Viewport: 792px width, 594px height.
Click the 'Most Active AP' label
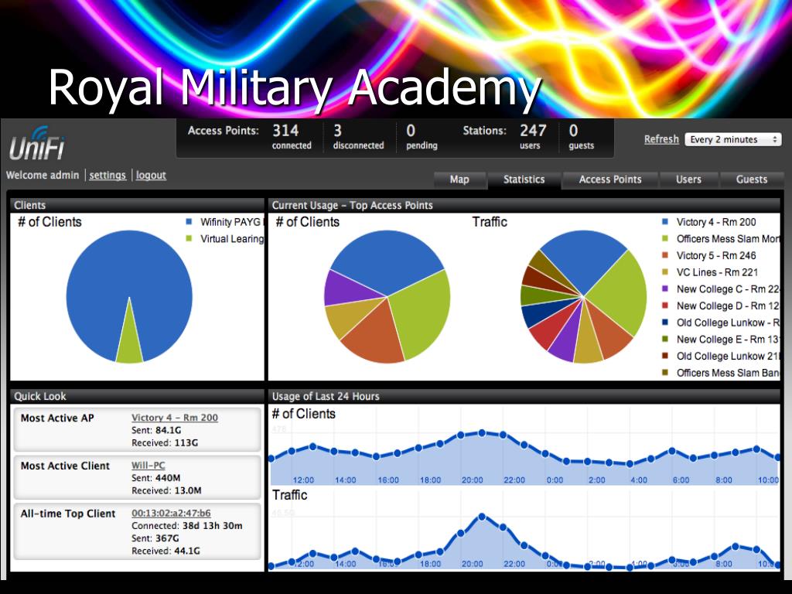click(x=57, y=418)
